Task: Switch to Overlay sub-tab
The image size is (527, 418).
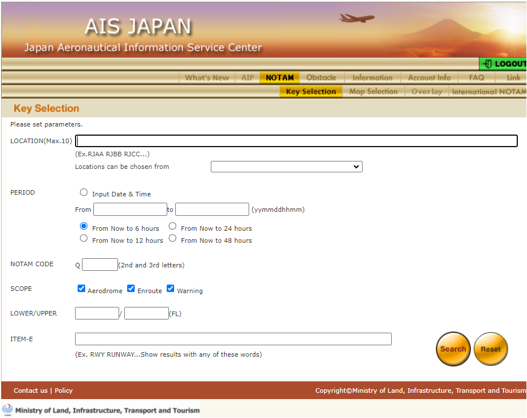Action: [x=427, y=92]
